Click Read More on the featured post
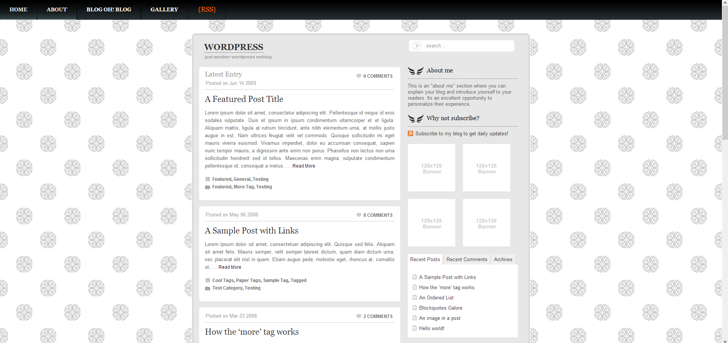This screenshot has height=343, width=728. tap(303, 166)
